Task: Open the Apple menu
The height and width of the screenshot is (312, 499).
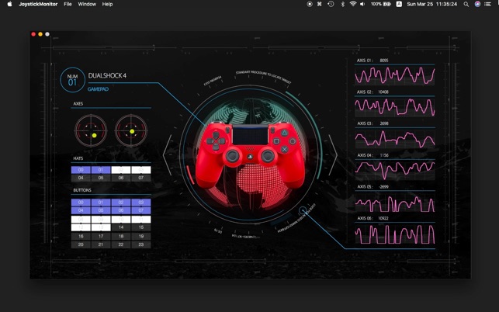Action: [9, 4]
